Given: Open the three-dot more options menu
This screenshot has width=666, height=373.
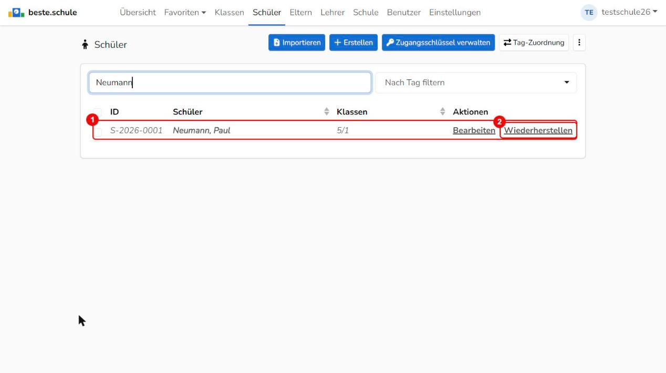Looking at the screenshot, I should tap(579, 43).
